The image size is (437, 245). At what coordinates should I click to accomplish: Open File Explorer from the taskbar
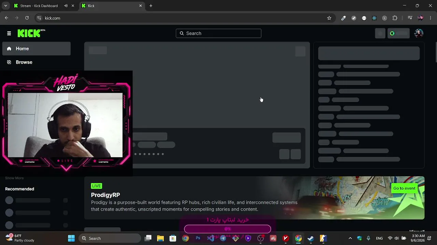tap(160, 238)
